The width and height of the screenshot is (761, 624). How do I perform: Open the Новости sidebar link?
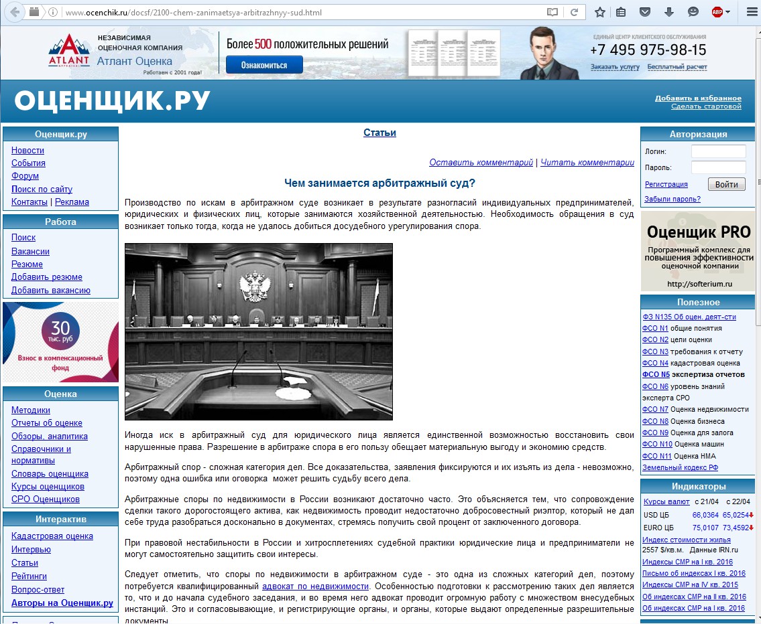point(27,150)
